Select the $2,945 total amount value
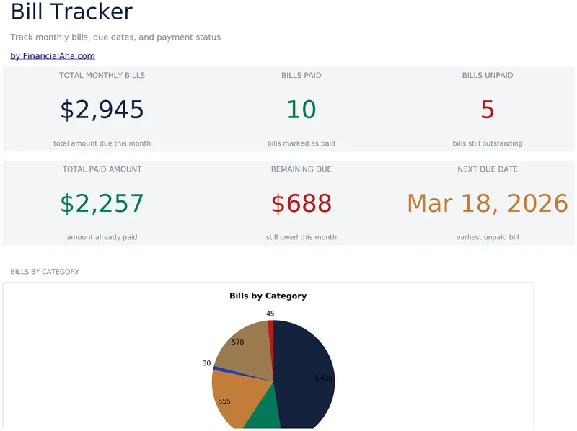This screenshot has width=577, height=431. point(102,110)
